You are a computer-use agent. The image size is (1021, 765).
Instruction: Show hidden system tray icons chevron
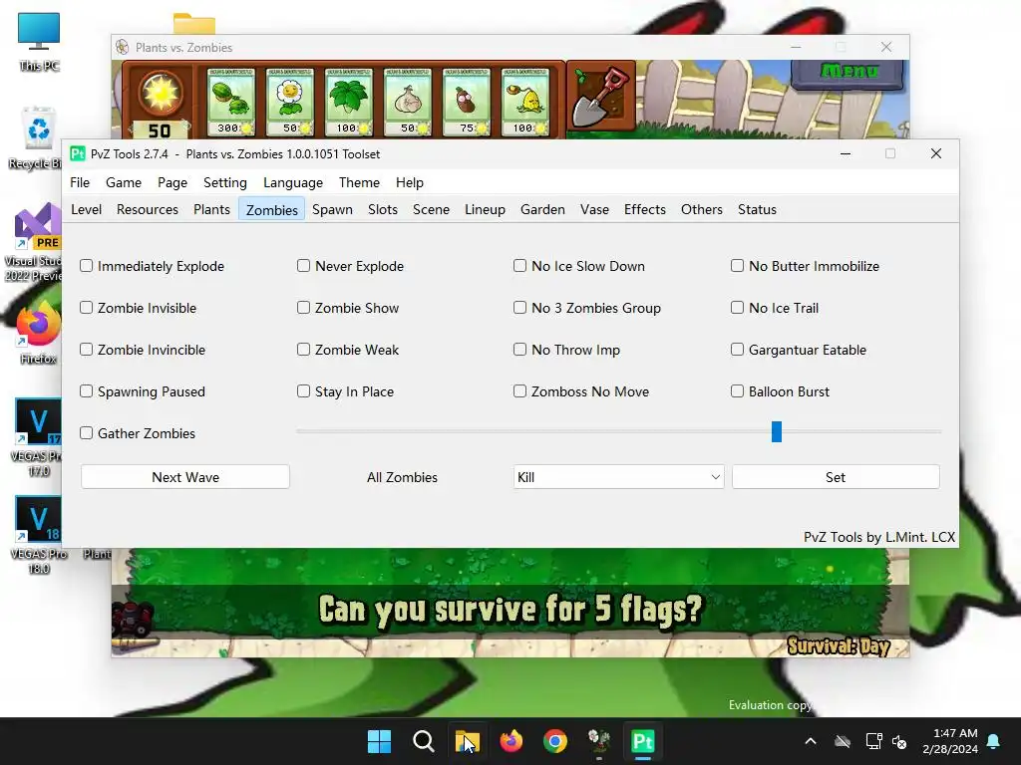point(811,741)
